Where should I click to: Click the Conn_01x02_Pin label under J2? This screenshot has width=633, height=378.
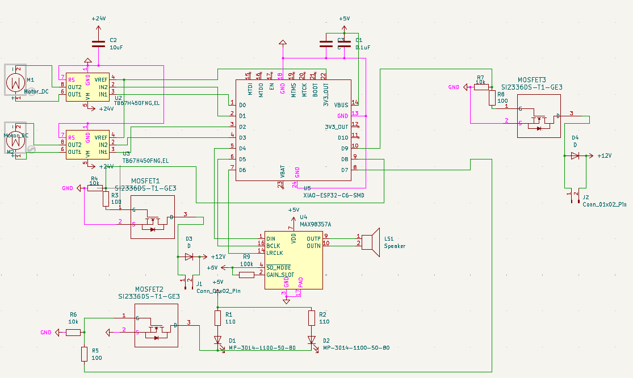[605, 204]
